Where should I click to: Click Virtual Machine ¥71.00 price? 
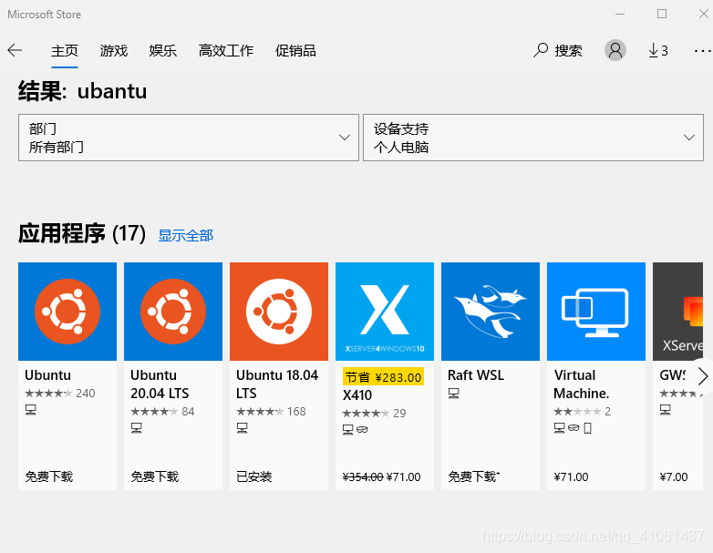coord(571,477)
